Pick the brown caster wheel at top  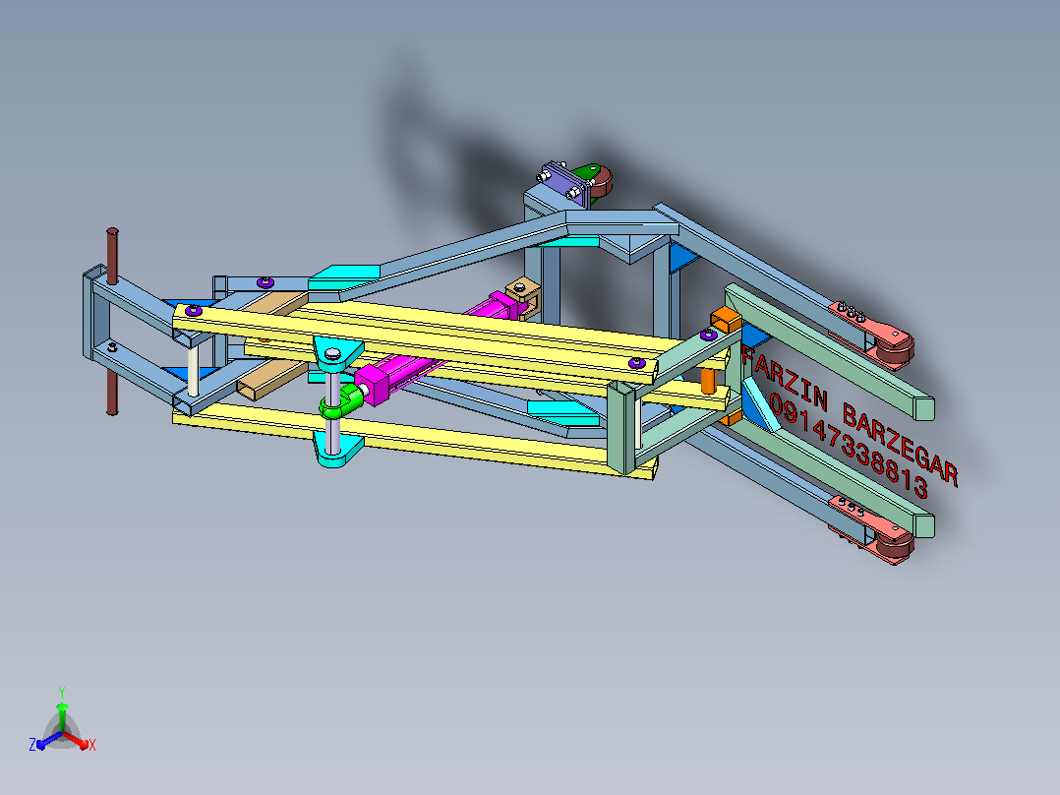(600, 182)
